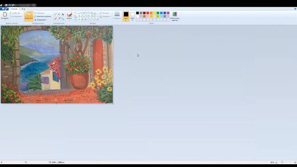
Task: Pick the Pentagon shape in gallery
Action: coord(83,17)
